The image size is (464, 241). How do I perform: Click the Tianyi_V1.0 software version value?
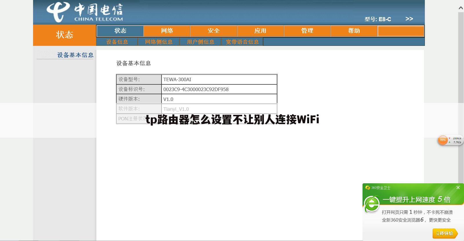pyautogui.click(x=176, y=109)
